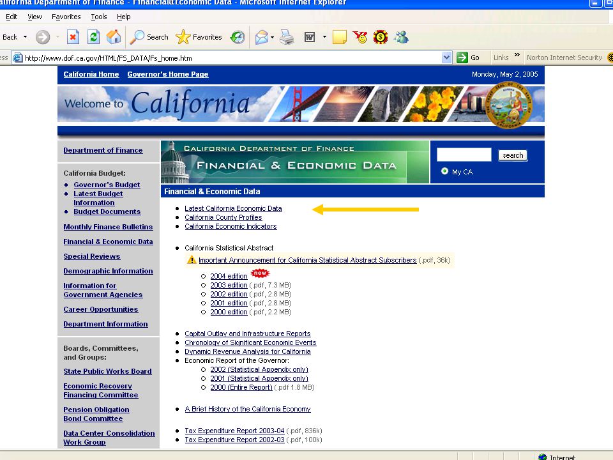Open the 2003 edition PDF link

pyautogui.click(x=229, y=285)
